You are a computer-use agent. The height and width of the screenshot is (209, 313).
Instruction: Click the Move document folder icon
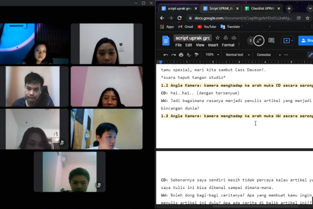226,38
